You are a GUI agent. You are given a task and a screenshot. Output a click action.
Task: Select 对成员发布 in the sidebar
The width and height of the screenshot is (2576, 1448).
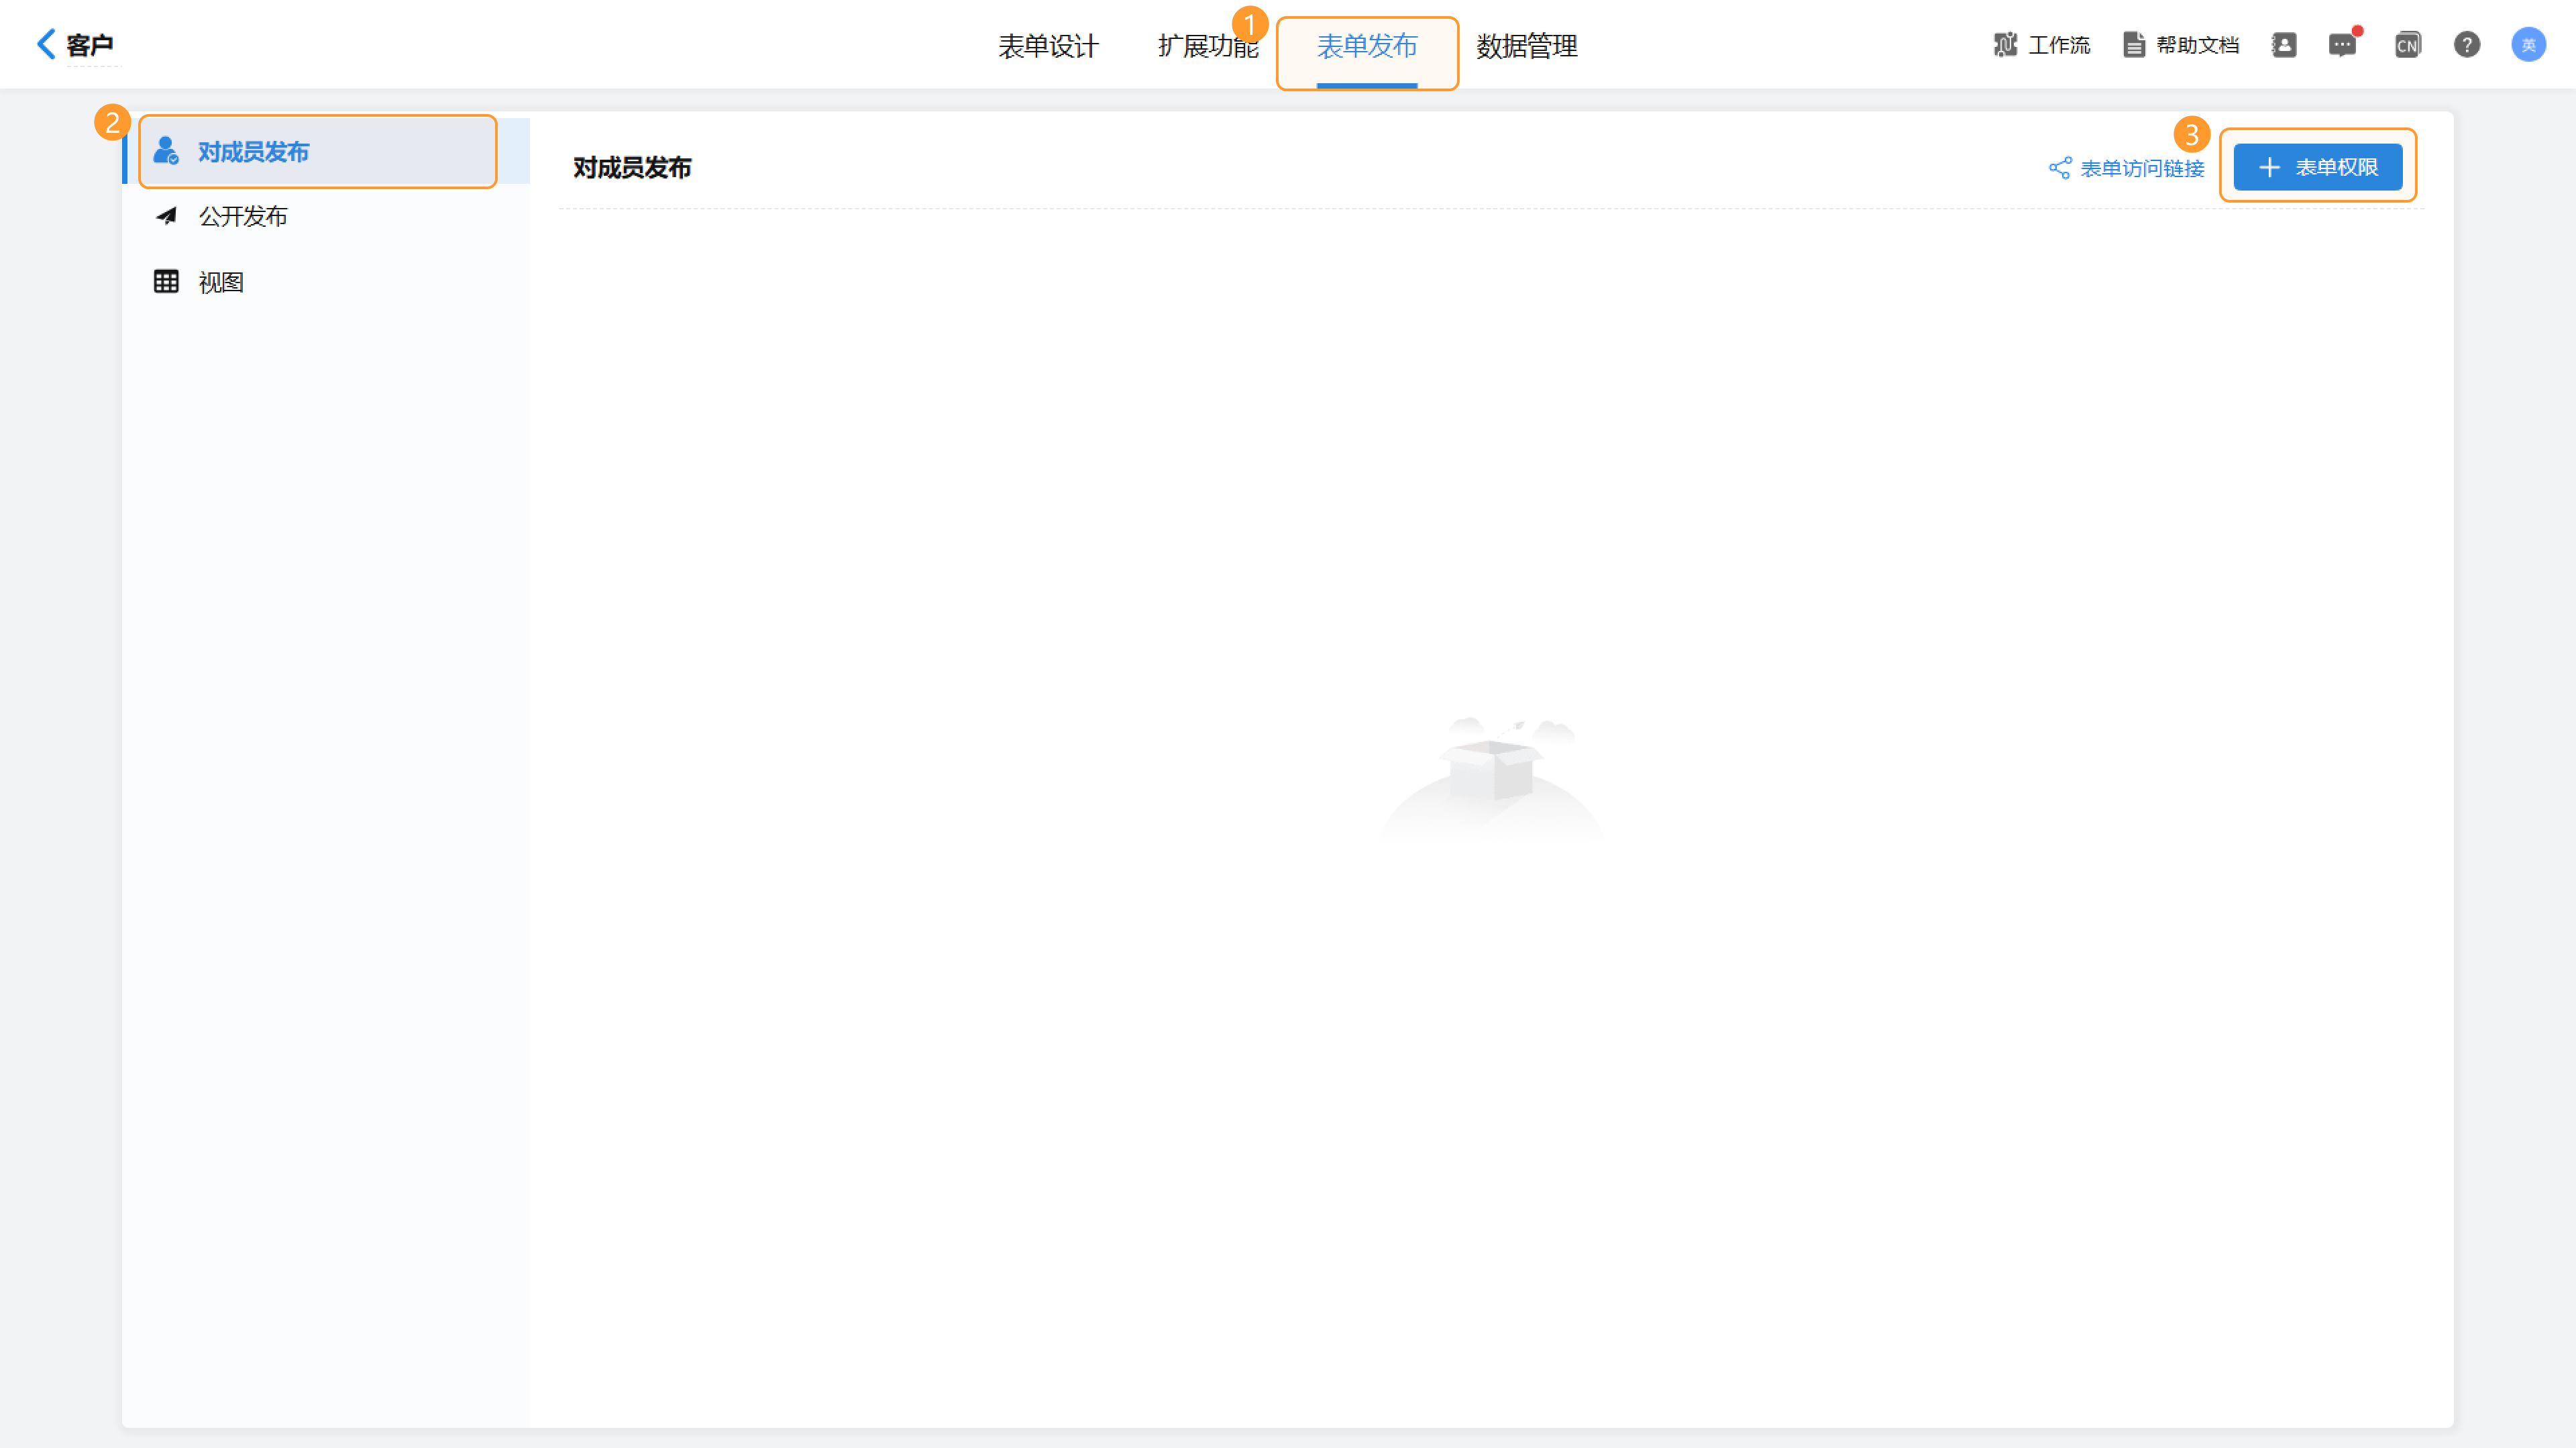coord(326,151)
